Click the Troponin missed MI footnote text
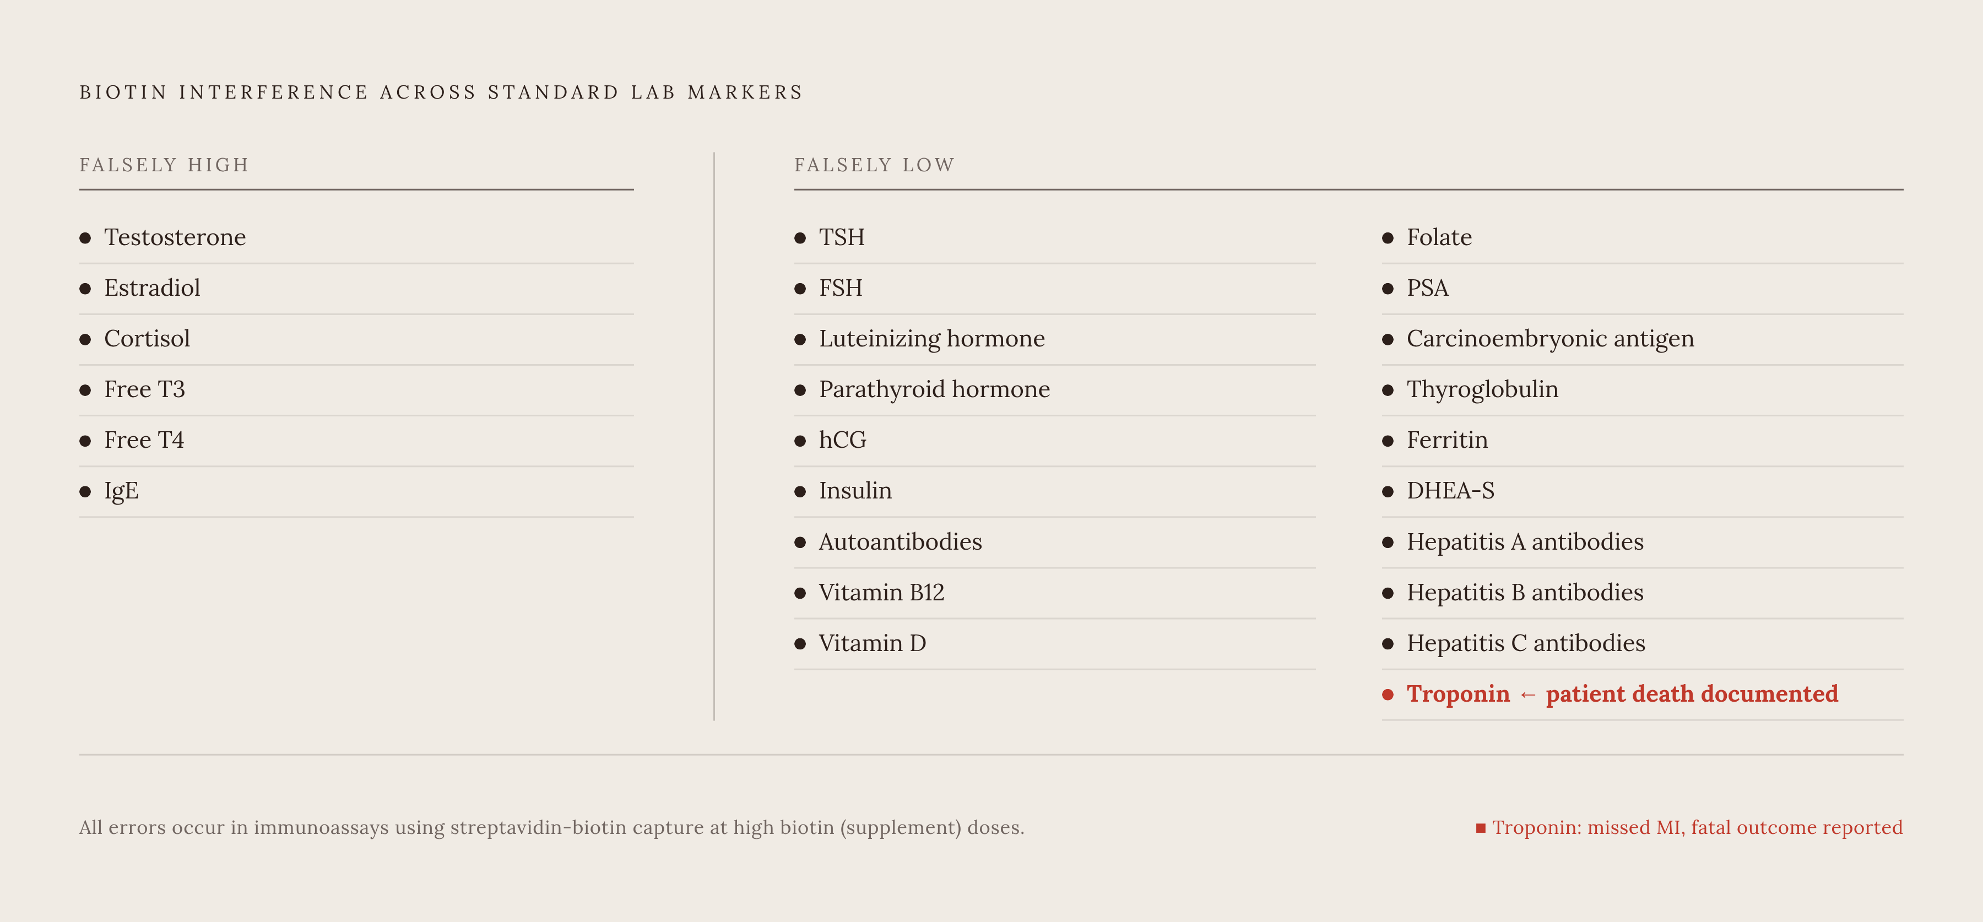The width and height of the screenshot is (1983, 922). pos(1697,827)
